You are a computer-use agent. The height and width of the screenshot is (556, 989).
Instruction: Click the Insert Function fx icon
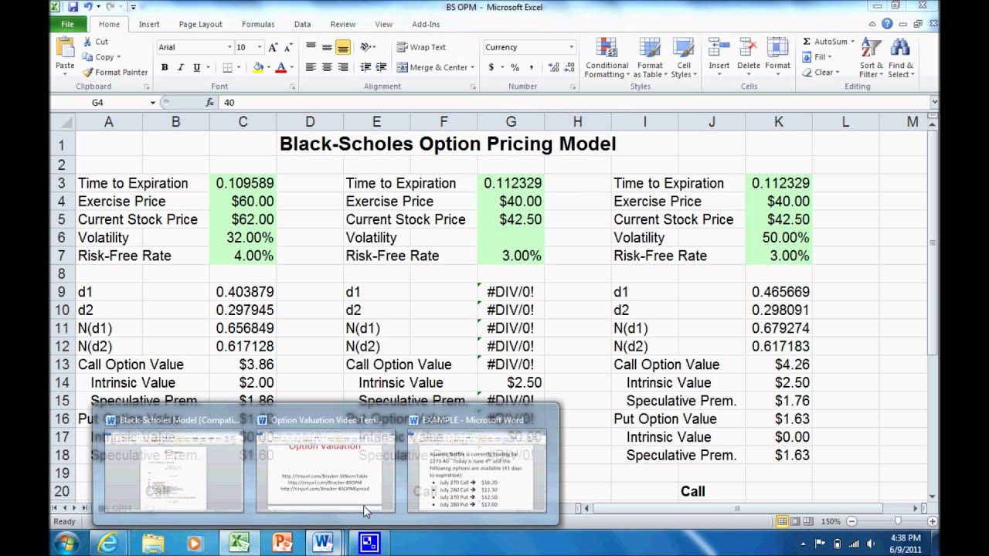209,102
